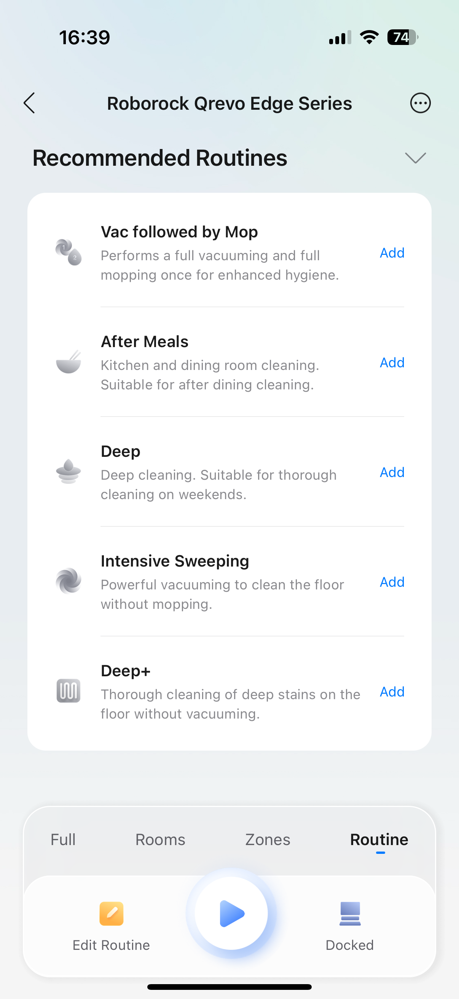The height and width of the screenshot is (999, 459).
Task: Switch to the Full cleaning tab
Action: click(63, 840)
